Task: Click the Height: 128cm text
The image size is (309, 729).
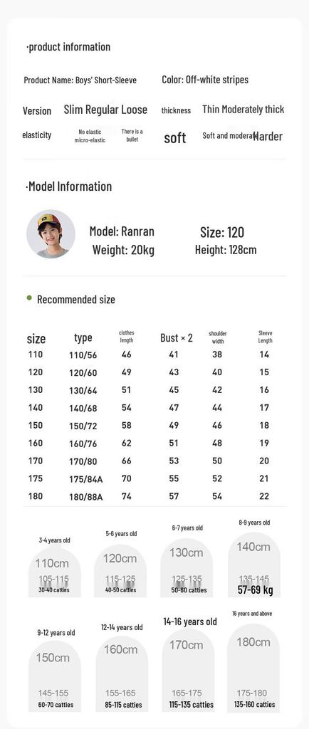Action: tap(226, 250)
